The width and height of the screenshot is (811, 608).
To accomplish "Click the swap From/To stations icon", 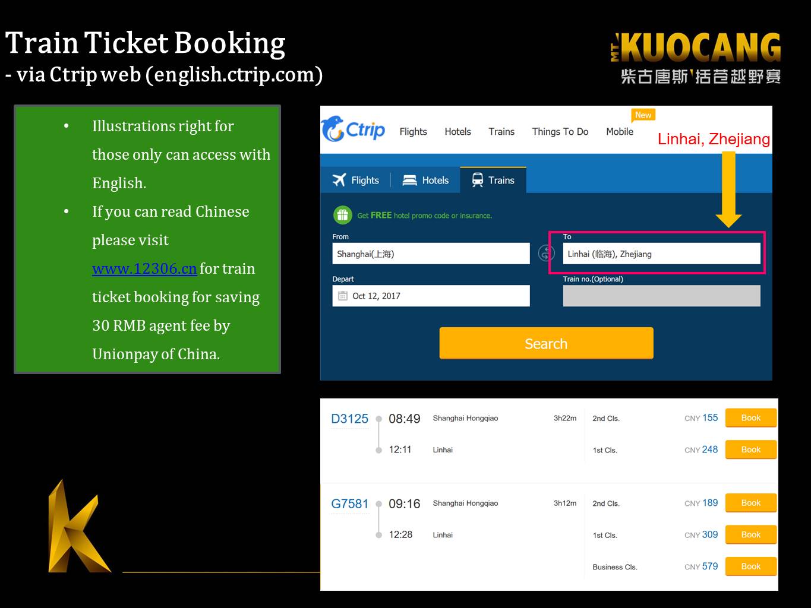I will (546, 253).
